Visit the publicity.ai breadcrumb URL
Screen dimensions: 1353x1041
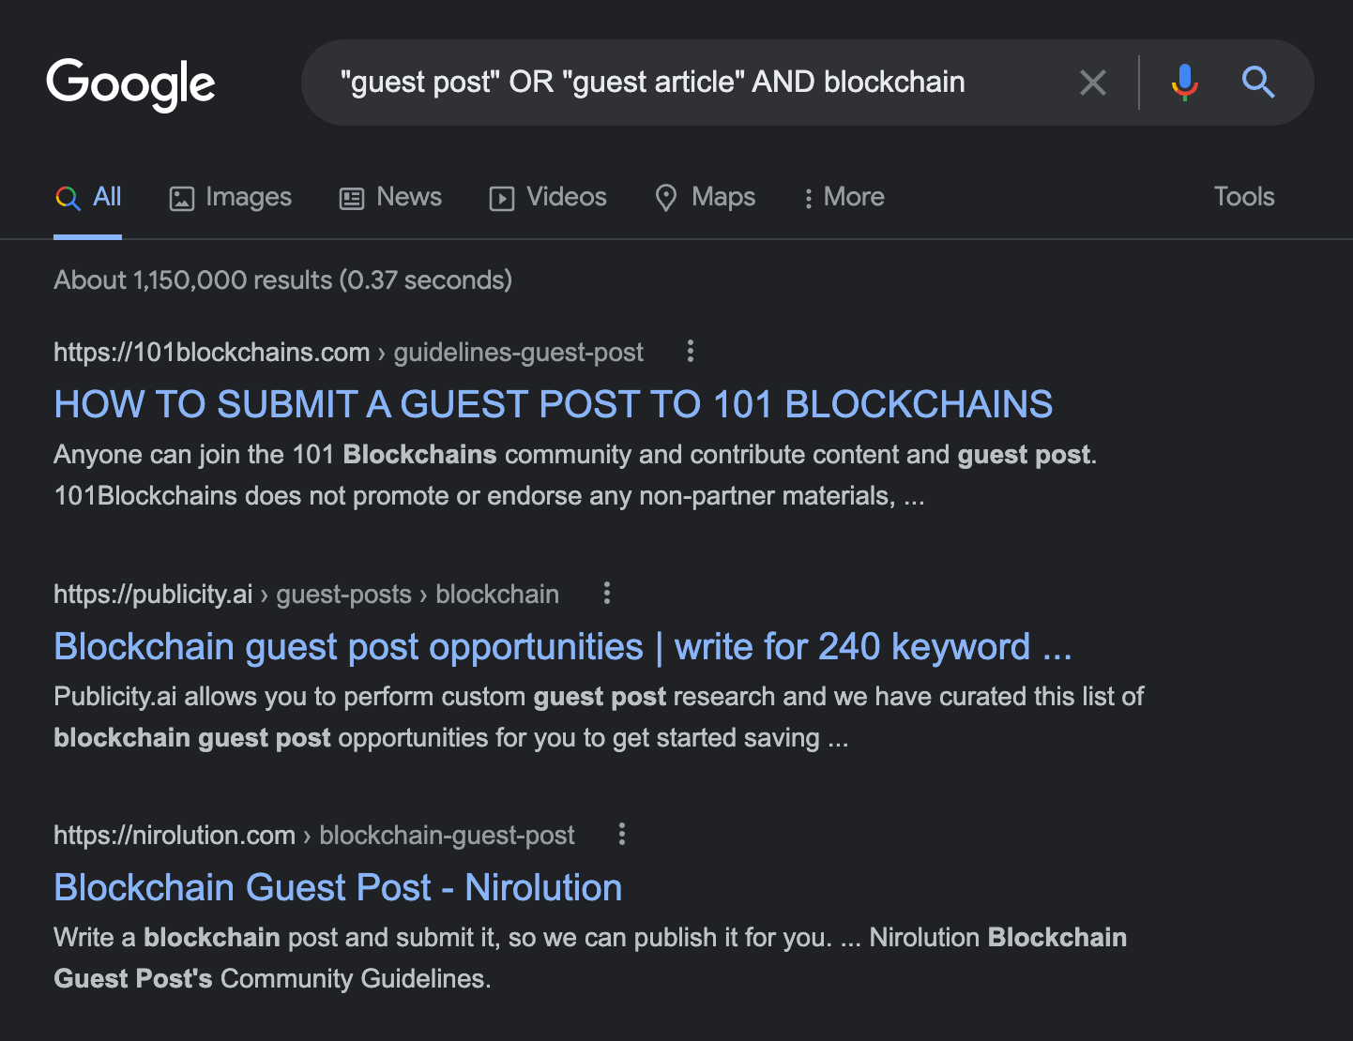coord(153,593)
